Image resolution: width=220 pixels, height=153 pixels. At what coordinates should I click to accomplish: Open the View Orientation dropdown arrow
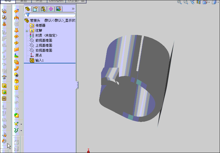pos(209,2)
